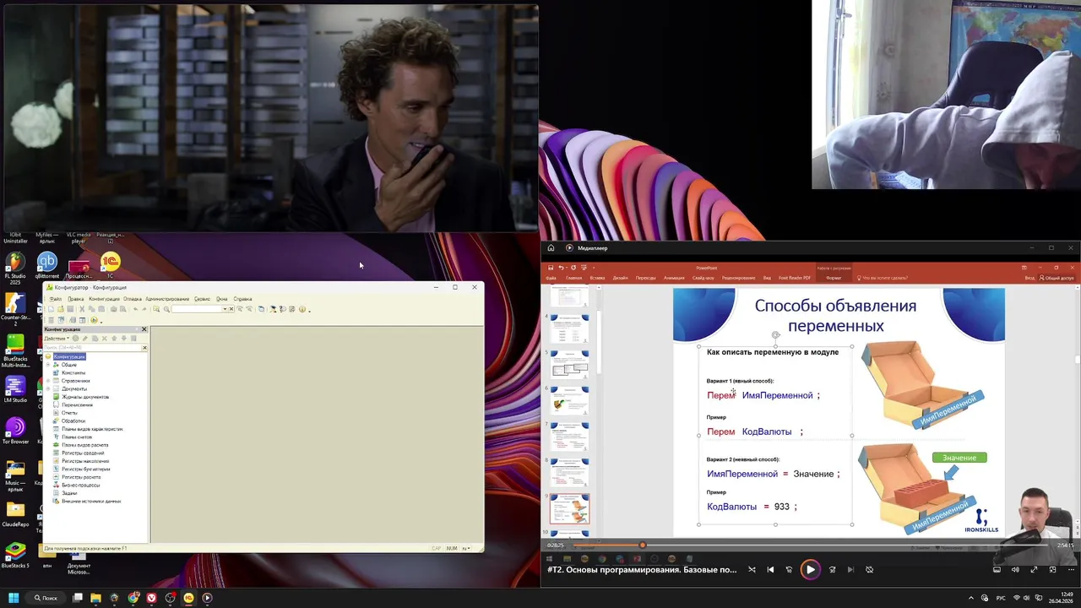
Task: Click the Обработки node icon
Action: click(x=56, y=421)
